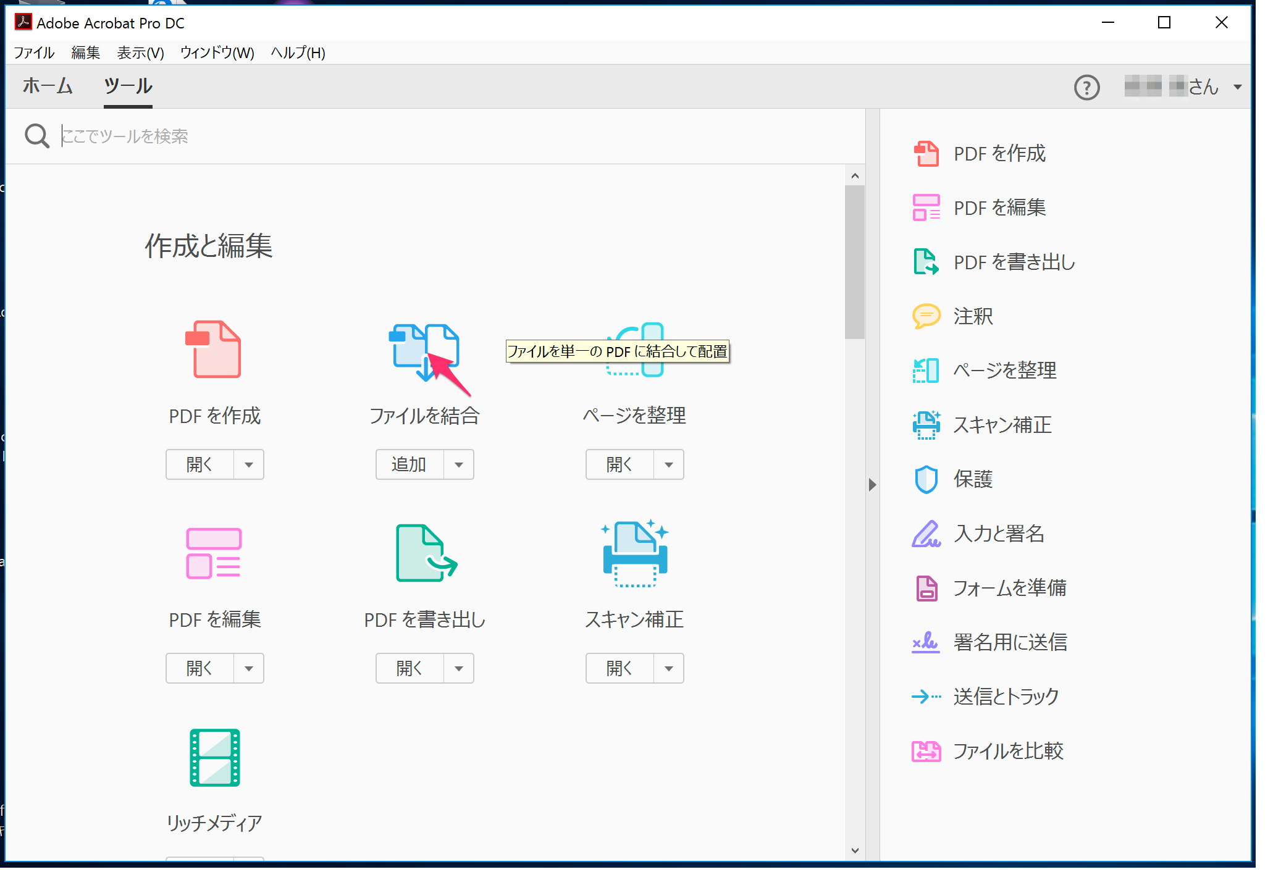Image resolution: width=1281 pixels, height=893 pixels.
Task: Click the リッチメディア film icon
Action: pos(214,758)
